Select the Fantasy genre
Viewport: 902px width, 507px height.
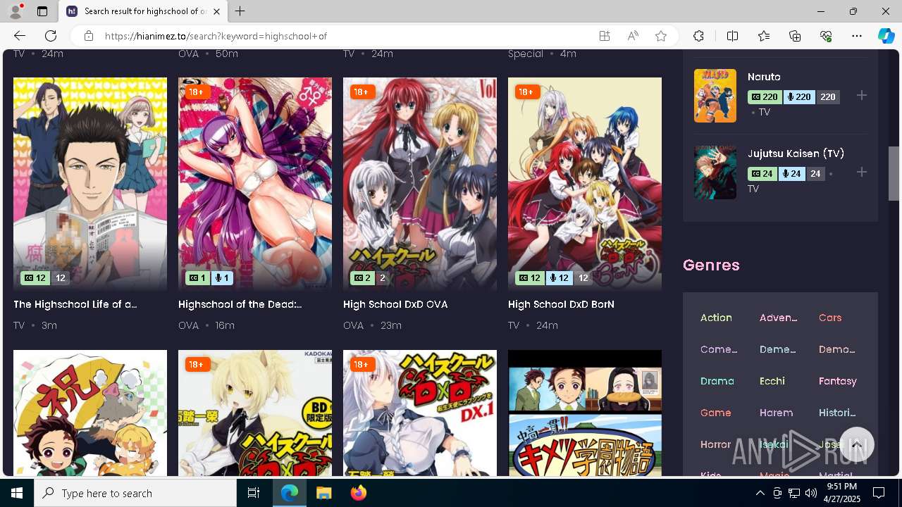838,381
